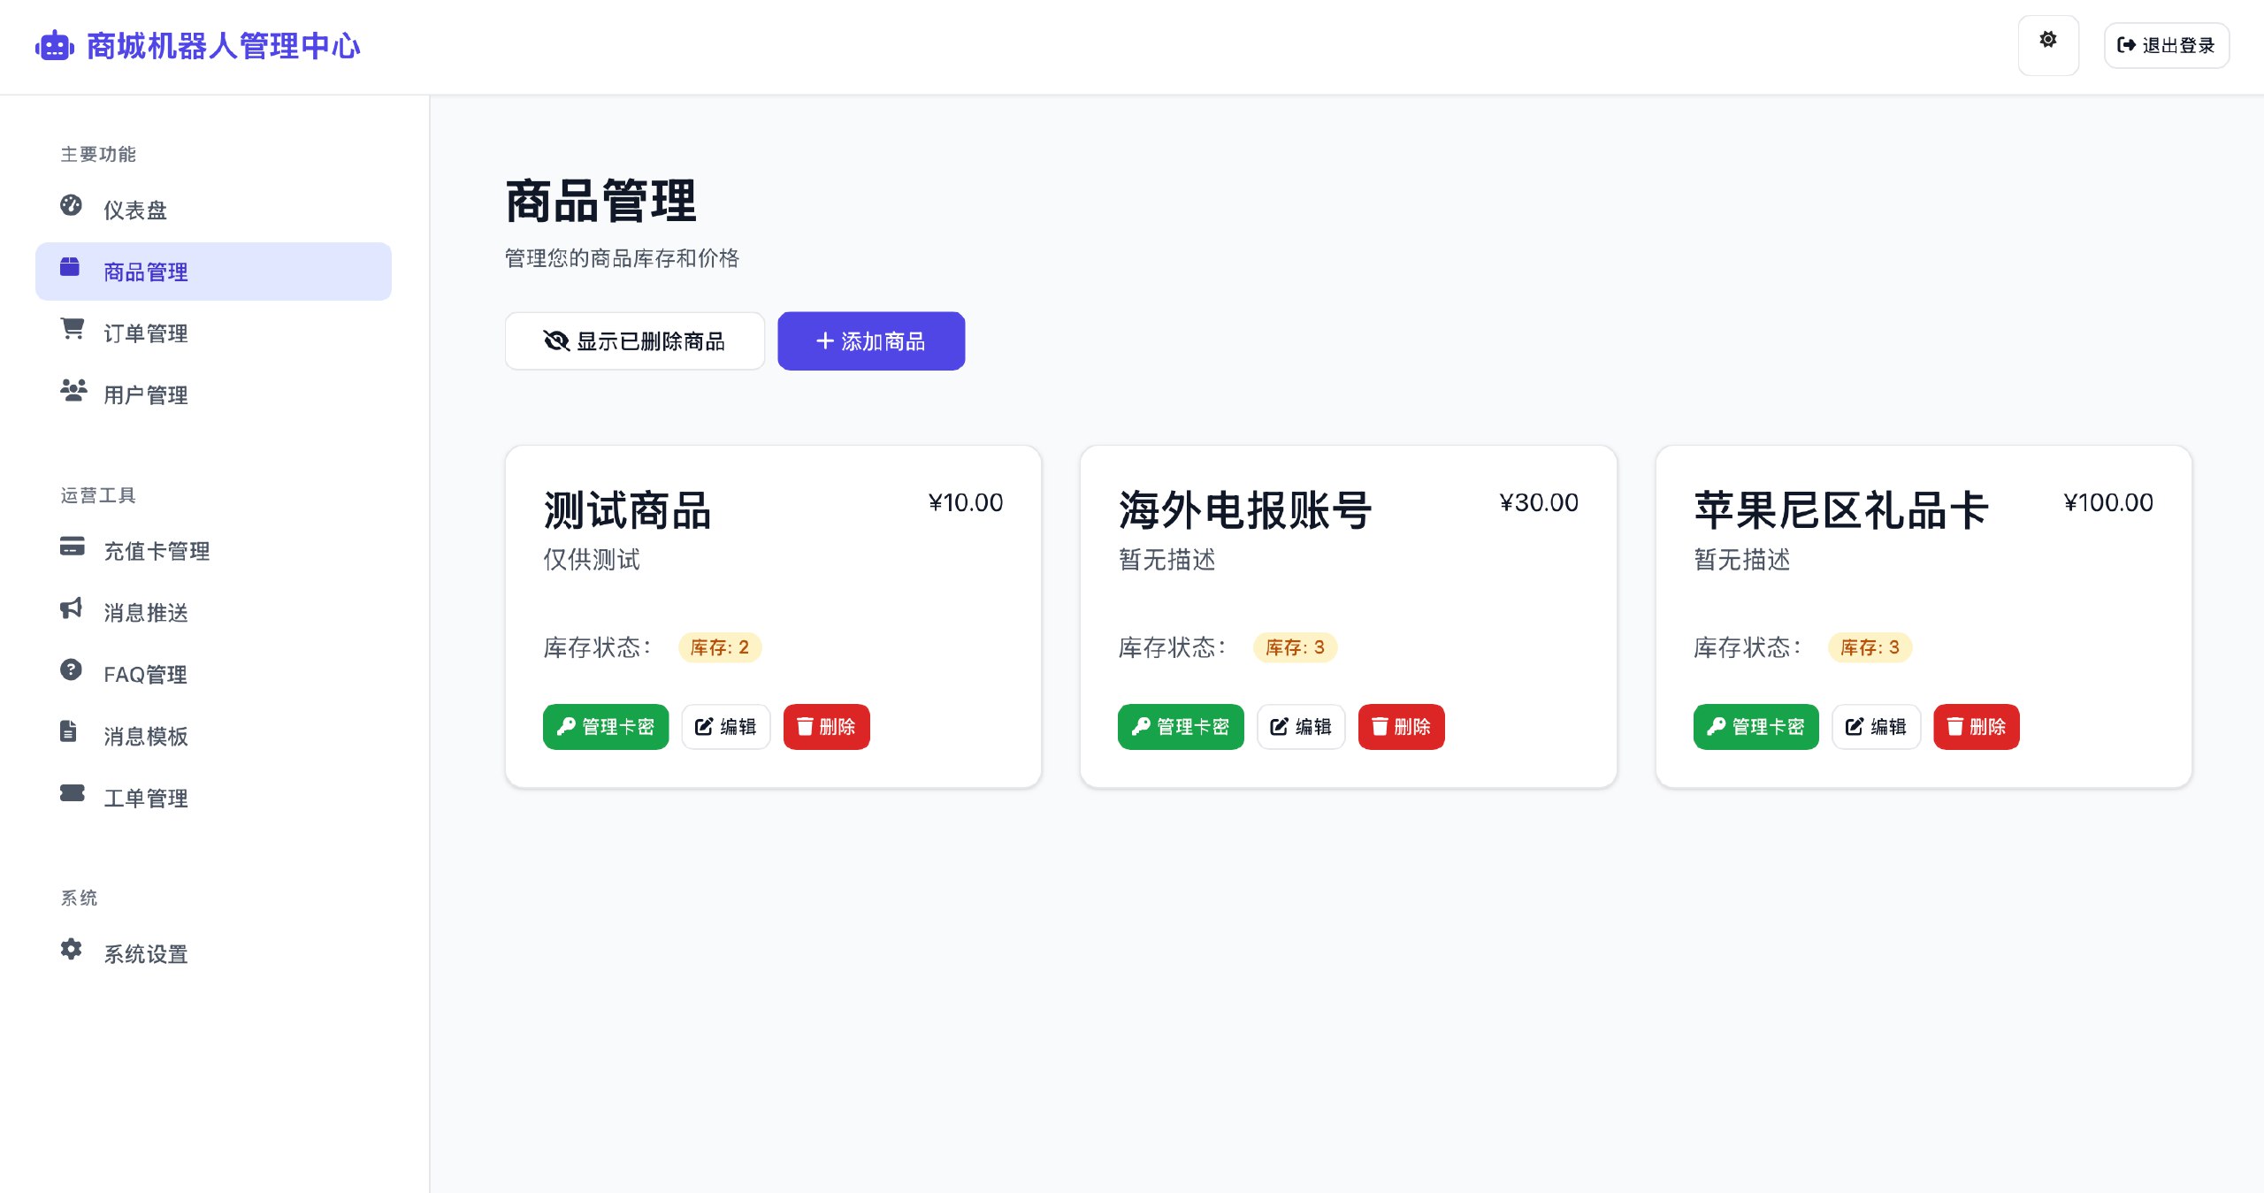Edit the 海外电报账号 product
Viewport: 2264px width, 1193px height.
pos(1300,726)
